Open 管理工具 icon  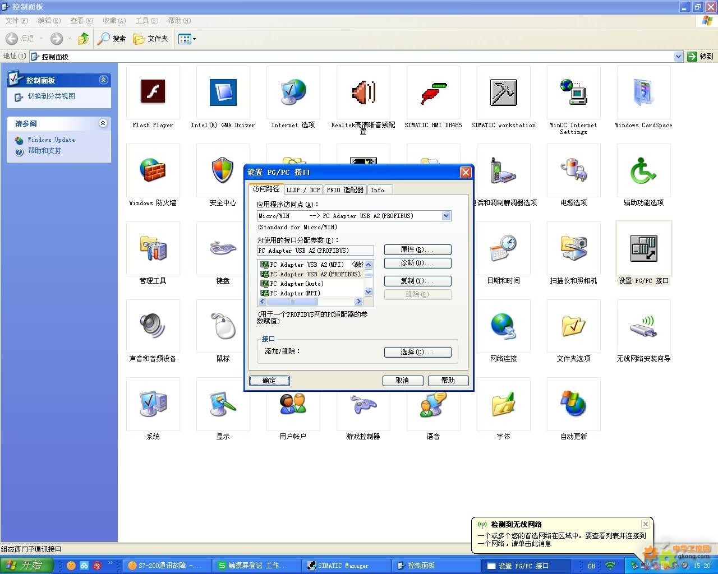point(153,248)
